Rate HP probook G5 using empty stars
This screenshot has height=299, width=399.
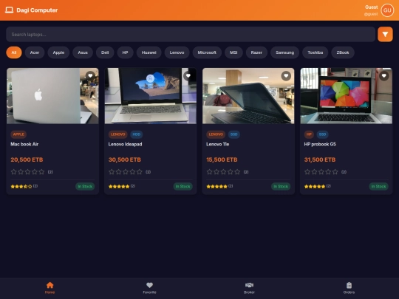(321, 172)
